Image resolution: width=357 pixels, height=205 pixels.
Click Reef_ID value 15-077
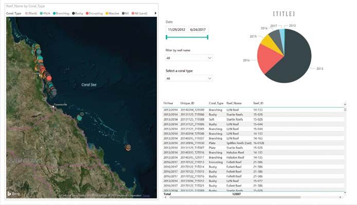[258, 181]
